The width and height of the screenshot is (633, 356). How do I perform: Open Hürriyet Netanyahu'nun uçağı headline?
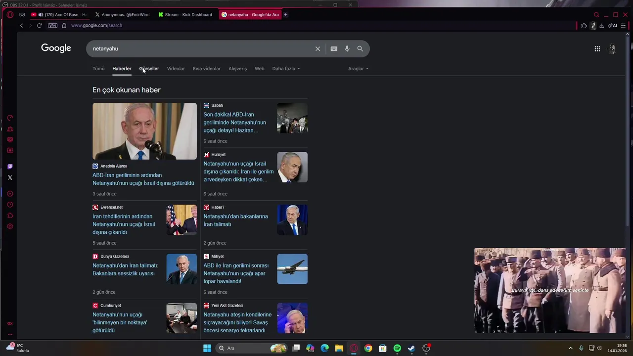(x=238, y=172)
